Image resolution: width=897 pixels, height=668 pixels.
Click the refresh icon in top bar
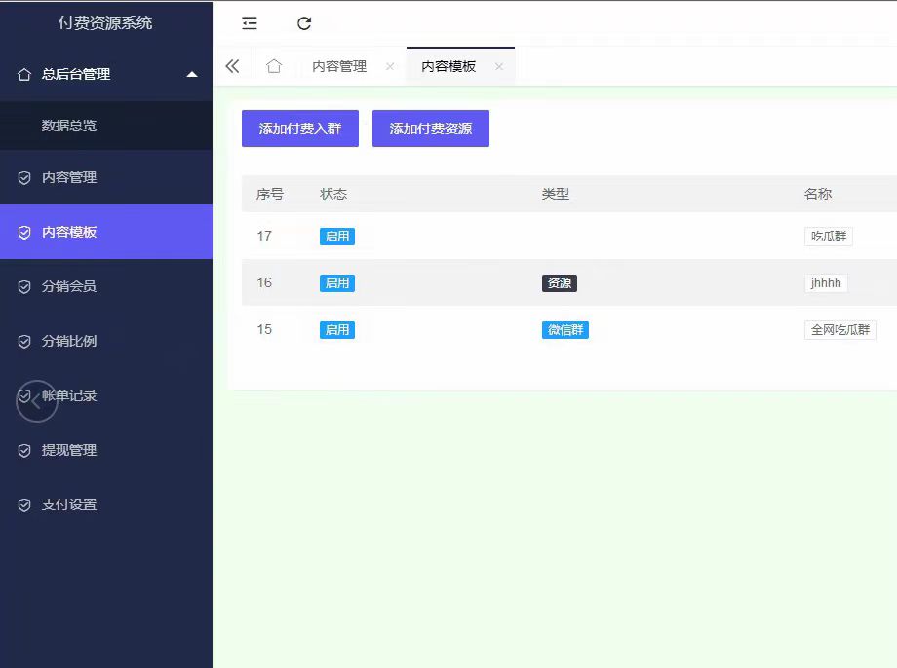(304, 23)
